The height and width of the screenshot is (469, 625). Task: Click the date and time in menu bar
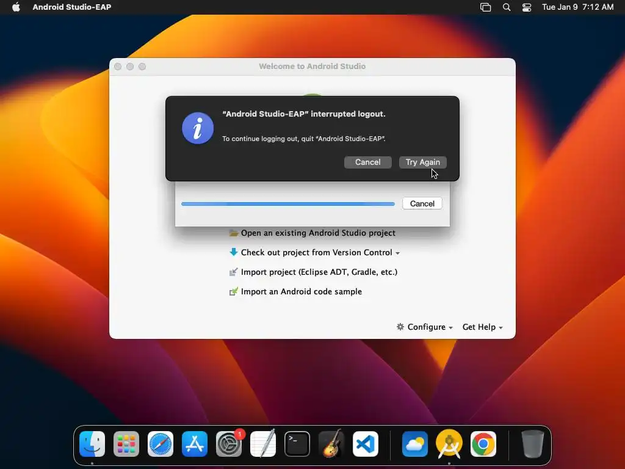[x=577, y=7]
